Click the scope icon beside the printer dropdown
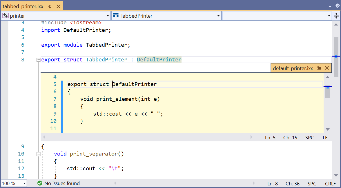Image resolution: width=341 pixels, height=188 pixels. click(6, 15)
